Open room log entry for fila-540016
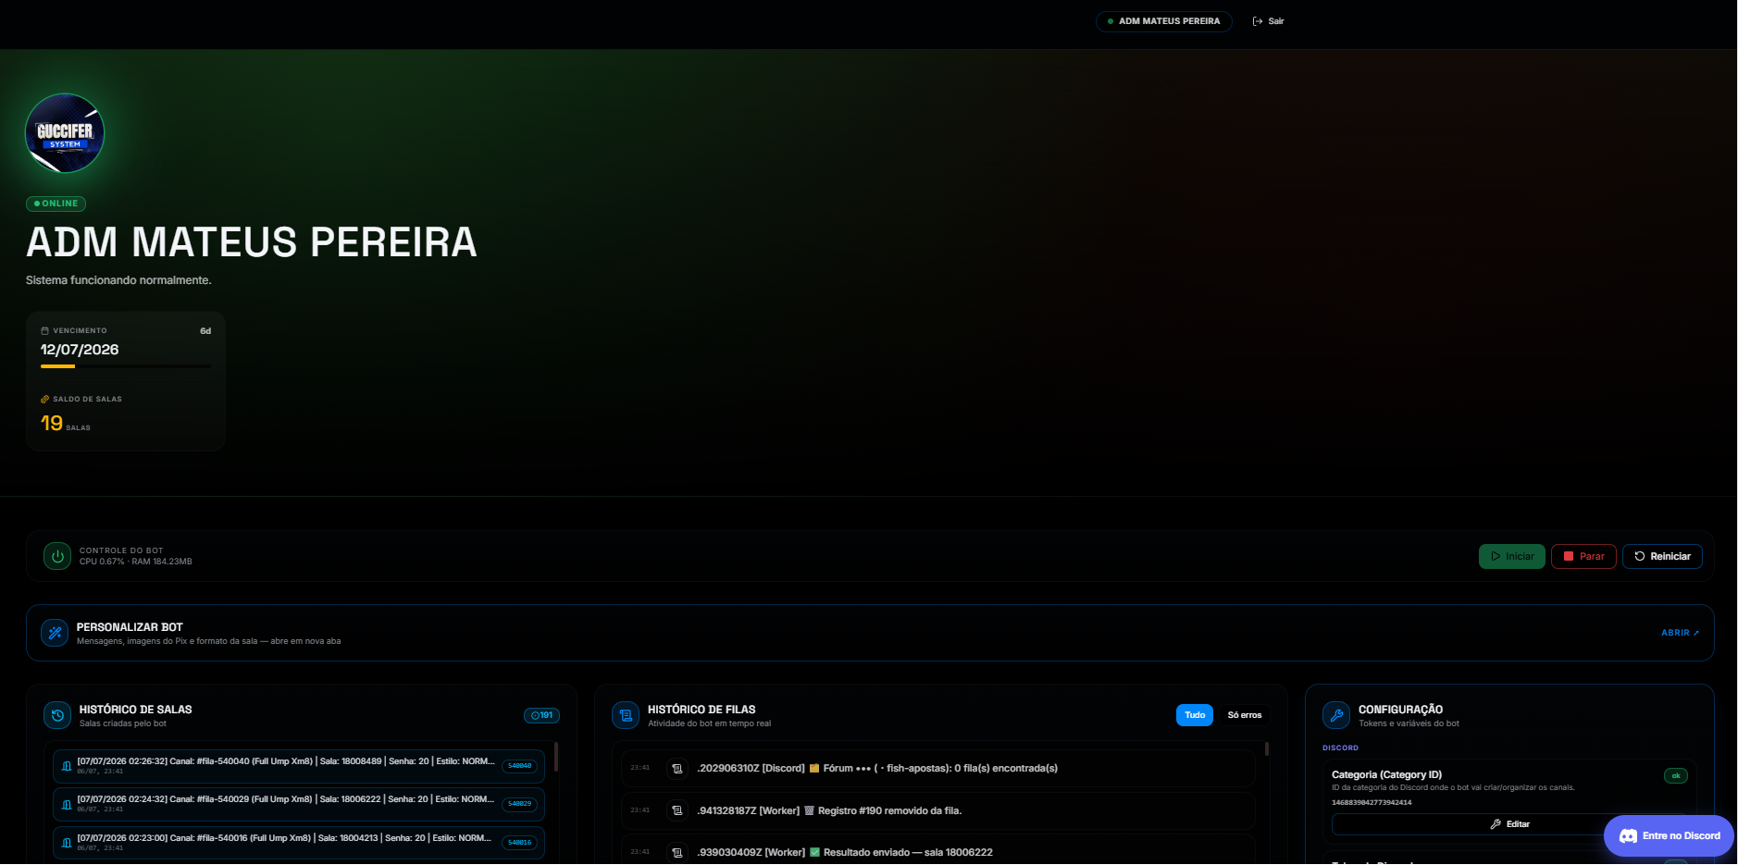The width and height of the screenshot is (1738, 865). point(298,842)
